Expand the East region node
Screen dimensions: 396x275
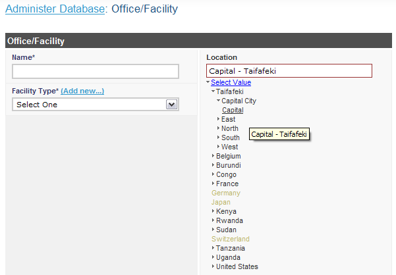[218, 119]
